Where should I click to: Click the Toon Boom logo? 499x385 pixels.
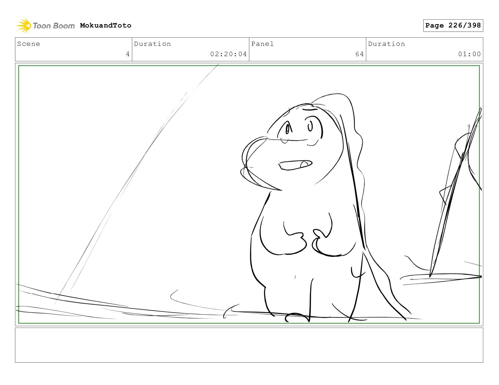(45, 26)
